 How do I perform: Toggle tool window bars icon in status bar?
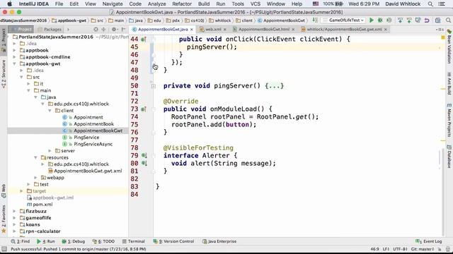[x=4, y=249]
